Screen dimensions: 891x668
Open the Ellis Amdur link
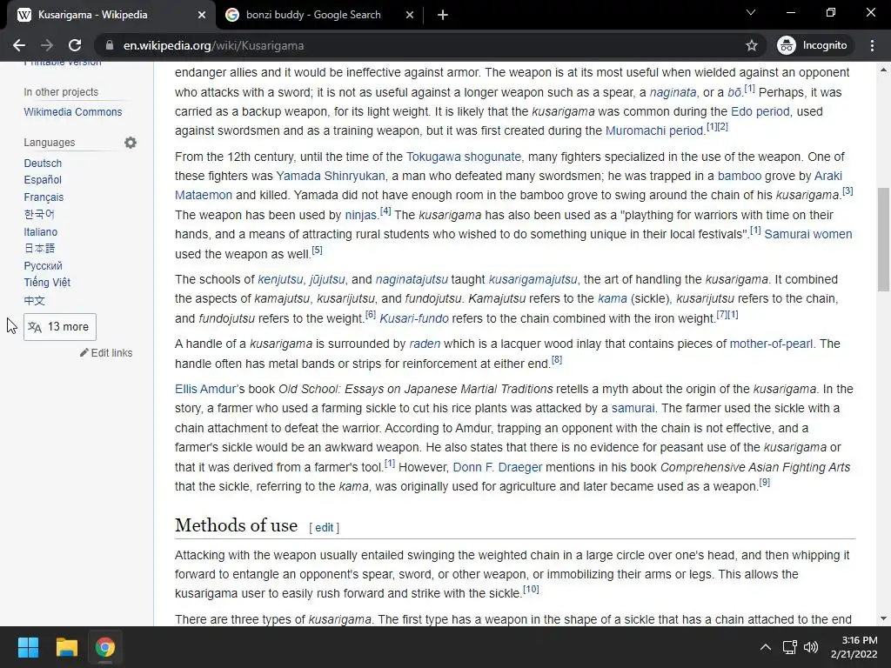coord(205,389)
